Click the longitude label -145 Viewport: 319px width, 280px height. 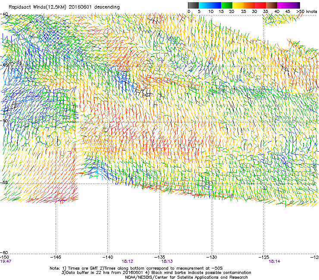[x=56, y=257]
